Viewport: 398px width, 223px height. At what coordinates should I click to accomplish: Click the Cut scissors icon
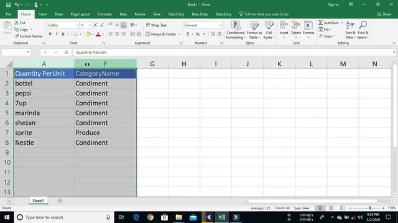tap(17, 23)
